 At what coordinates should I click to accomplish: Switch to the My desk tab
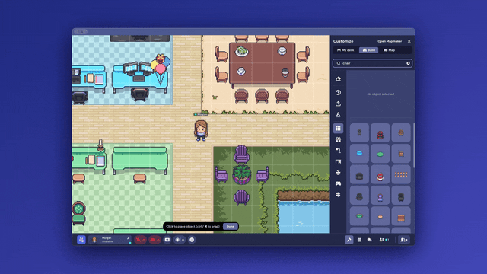coord(345,50)
